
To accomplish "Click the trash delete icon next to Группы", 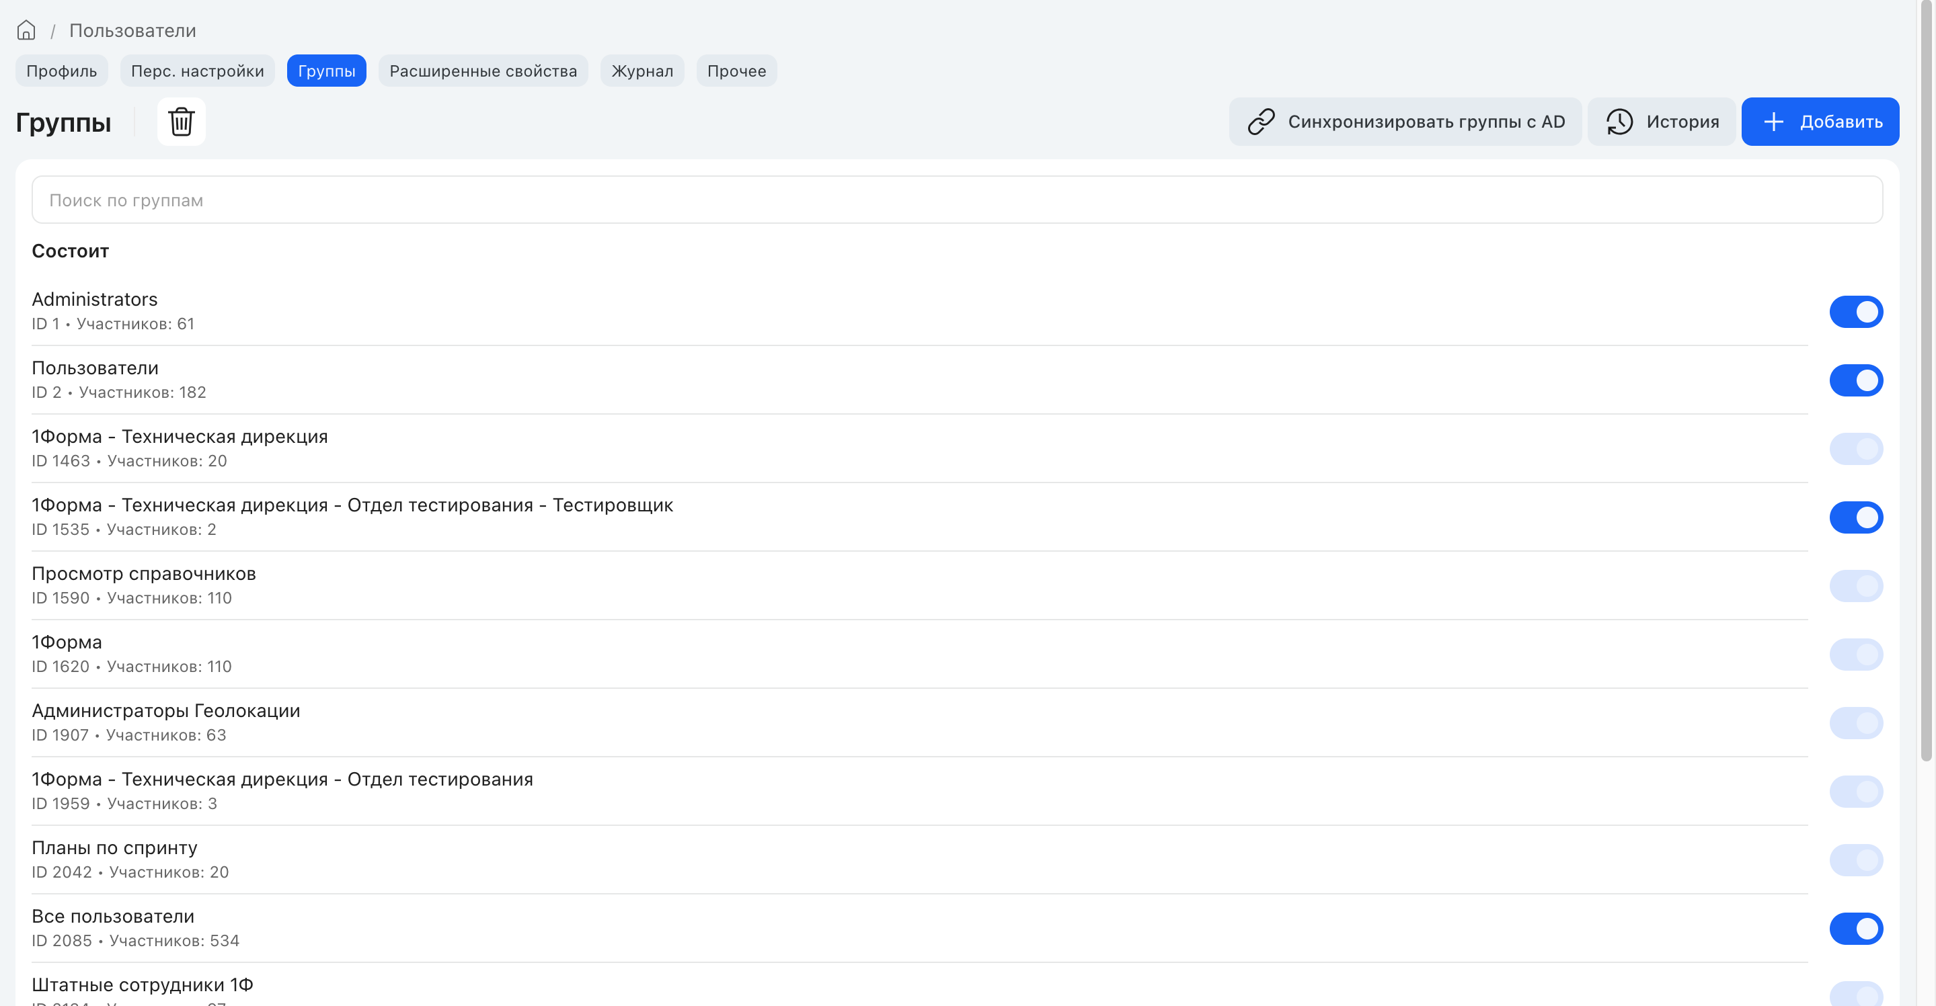I will coord(181,122).
